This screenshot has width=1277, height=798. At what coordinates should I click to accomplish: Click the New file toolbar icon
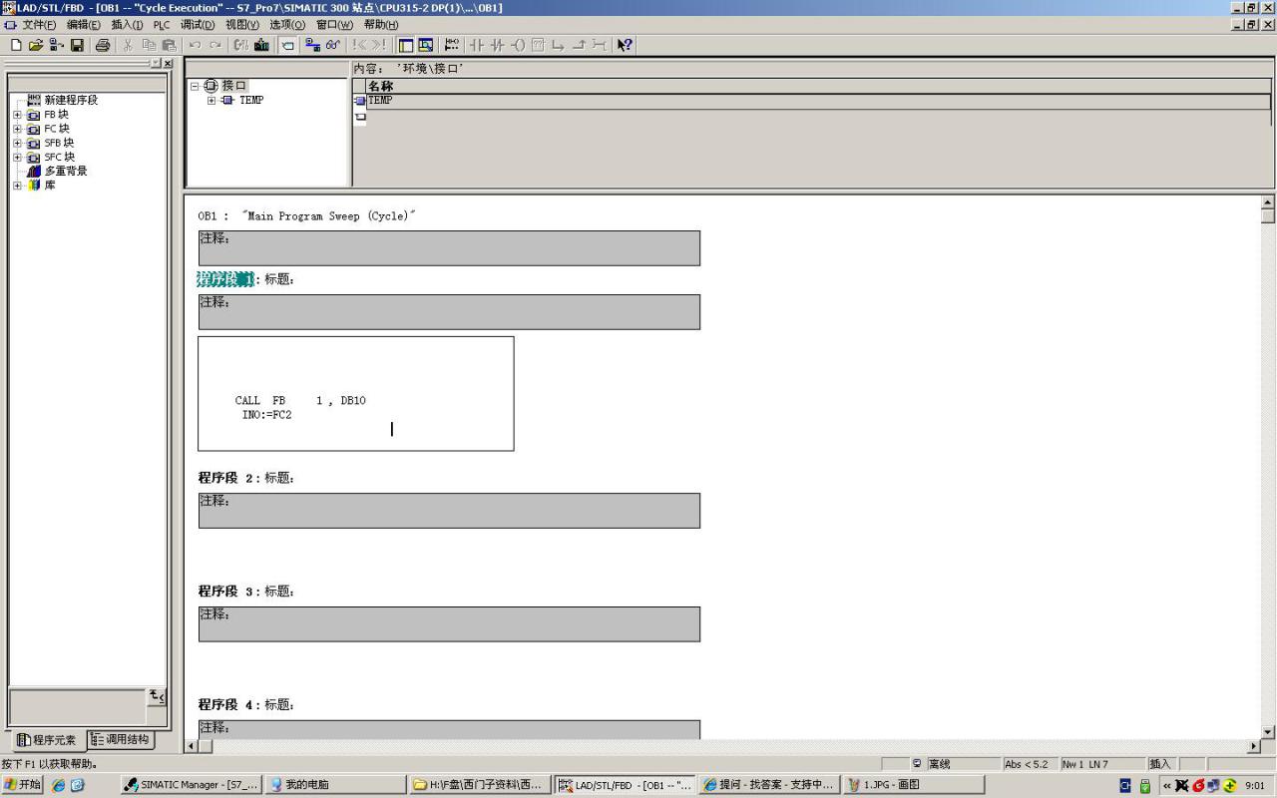tap(16, 45)
